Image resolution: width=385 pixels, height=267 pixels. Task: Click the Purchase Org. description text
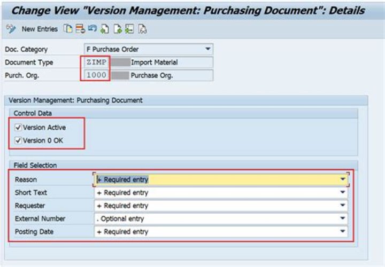[x=152, y=75]
